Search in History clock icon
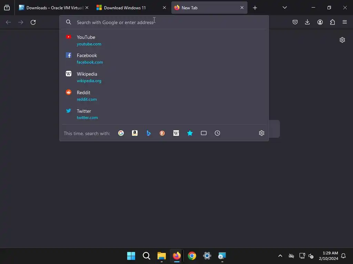This screenshot has width=353, height=264. point(217,133)
